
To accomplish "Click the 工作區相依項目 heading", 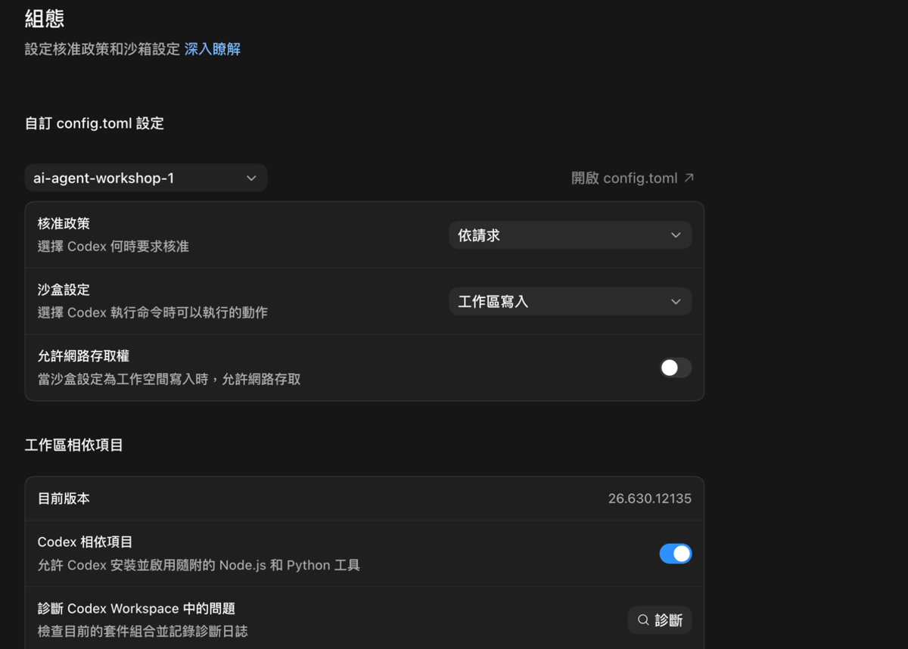I will coord(74,445).
